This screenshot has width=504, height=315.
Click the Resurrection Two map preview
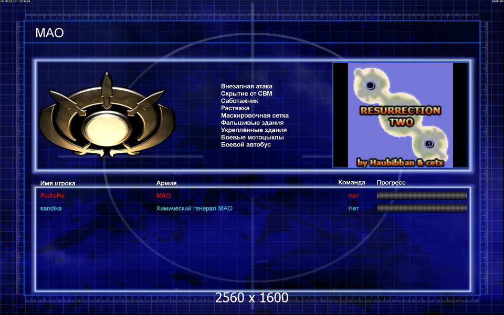(x=400, y=115)
